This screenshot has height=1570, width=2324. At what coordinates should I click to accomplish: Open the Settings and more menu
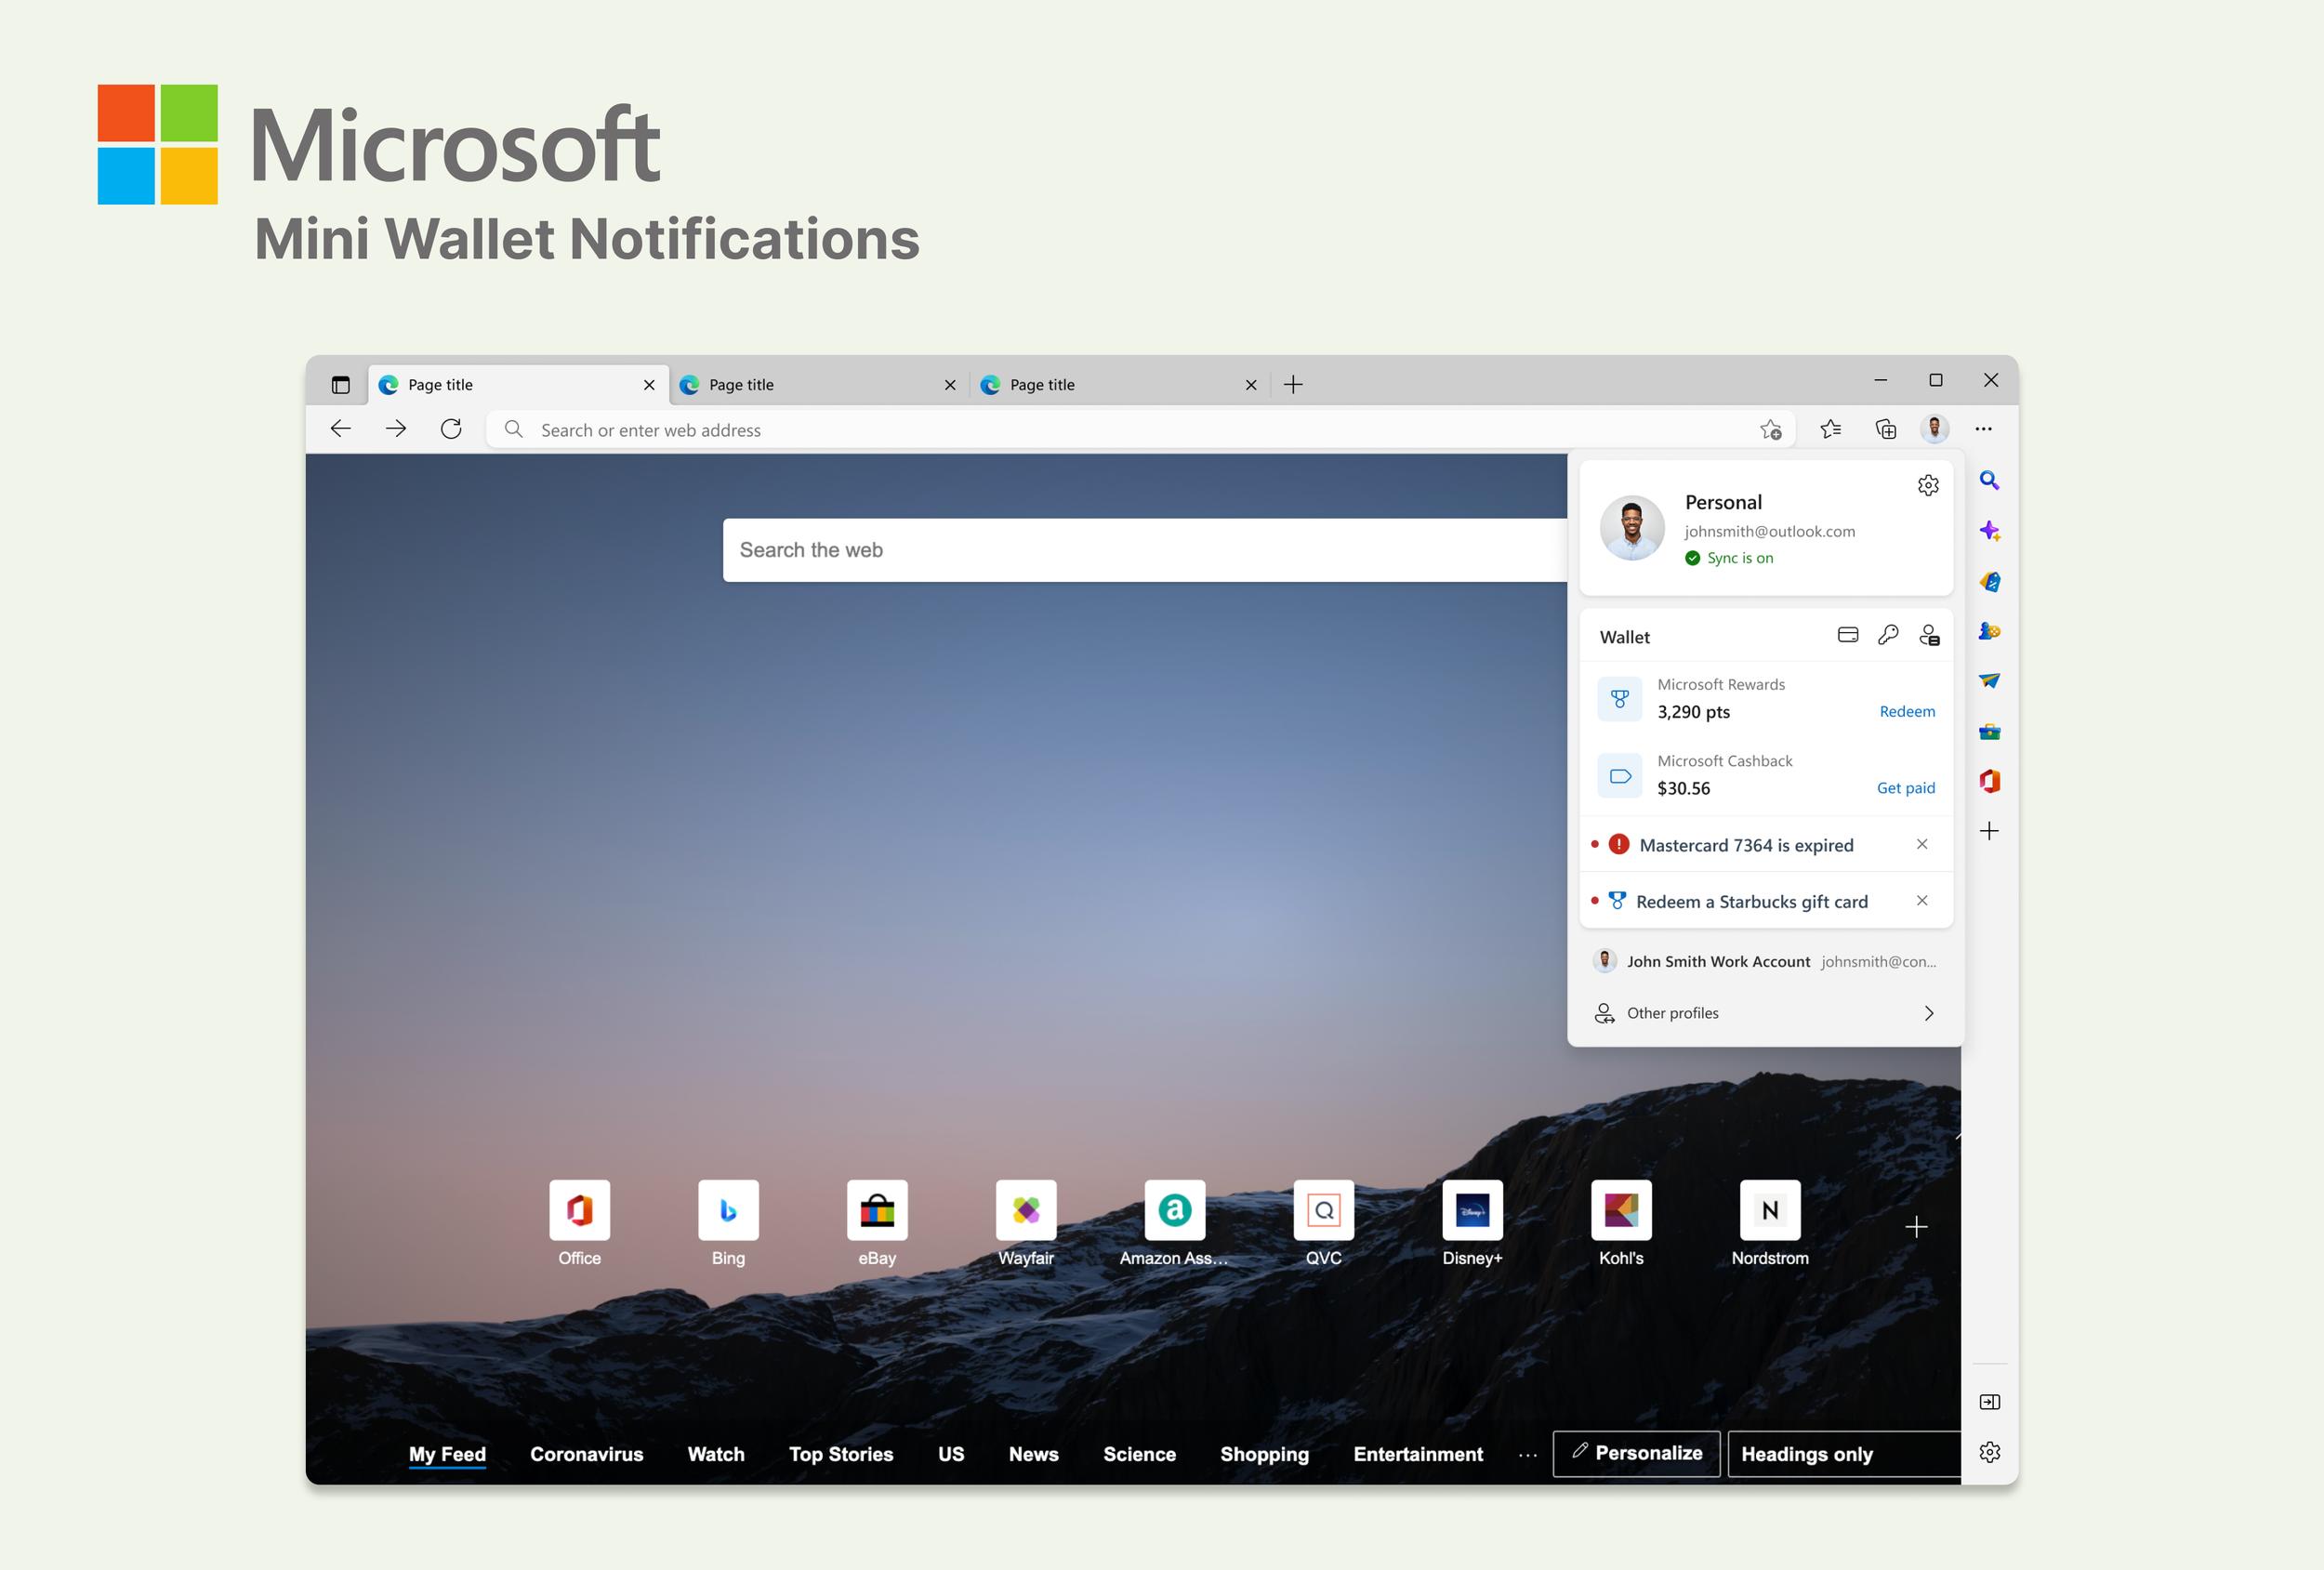pyautogui.click(x=1984, y=429)
